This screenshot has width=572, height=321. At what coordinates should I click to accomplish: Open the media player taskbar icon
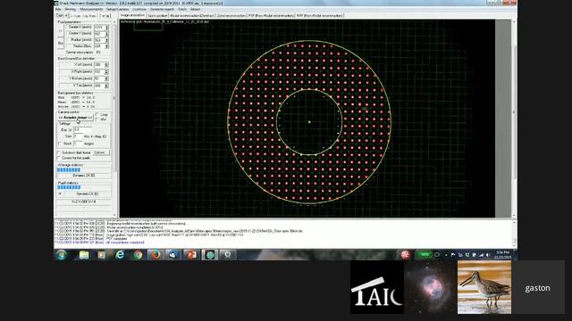pyautogui.click(x=101, y=255)
